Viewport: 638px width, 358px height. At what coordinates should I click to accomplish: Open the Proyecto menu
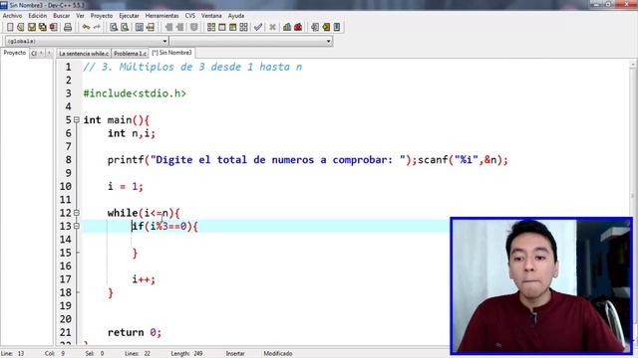[102, 16]
